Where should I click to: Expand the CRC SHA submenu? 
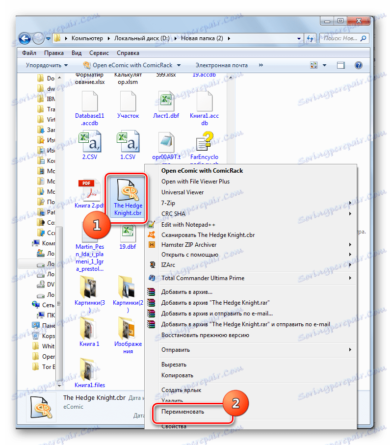(x=251, y=214)
